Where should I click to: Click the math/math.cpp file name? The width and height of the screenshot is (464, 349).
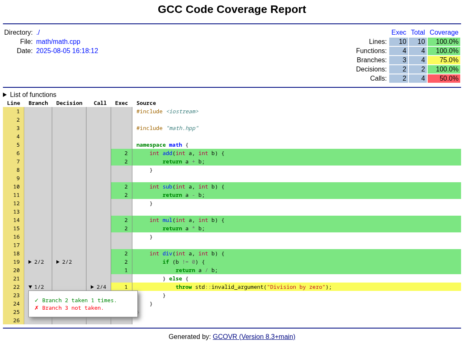58,42
